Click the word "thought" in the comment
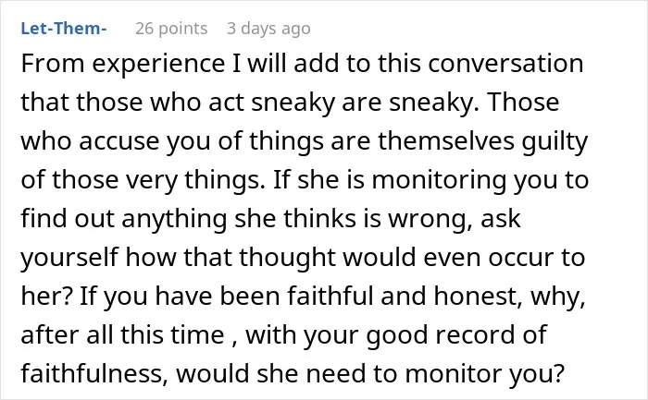The height and width of the screenshot is (400, 648). pos(287,258)
